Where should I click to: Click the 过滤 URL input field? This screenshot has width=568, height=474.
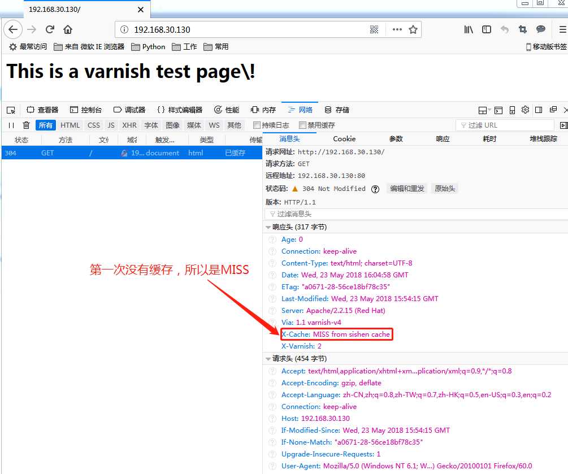tap(505, 125)
